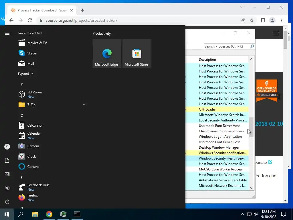This screenshot has width=293, height=220.
Task: Open taskbar Search
Action: click(x=21, y=214)
